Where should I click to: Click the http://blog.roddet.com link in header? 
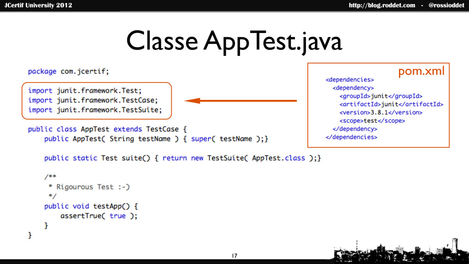382,5
